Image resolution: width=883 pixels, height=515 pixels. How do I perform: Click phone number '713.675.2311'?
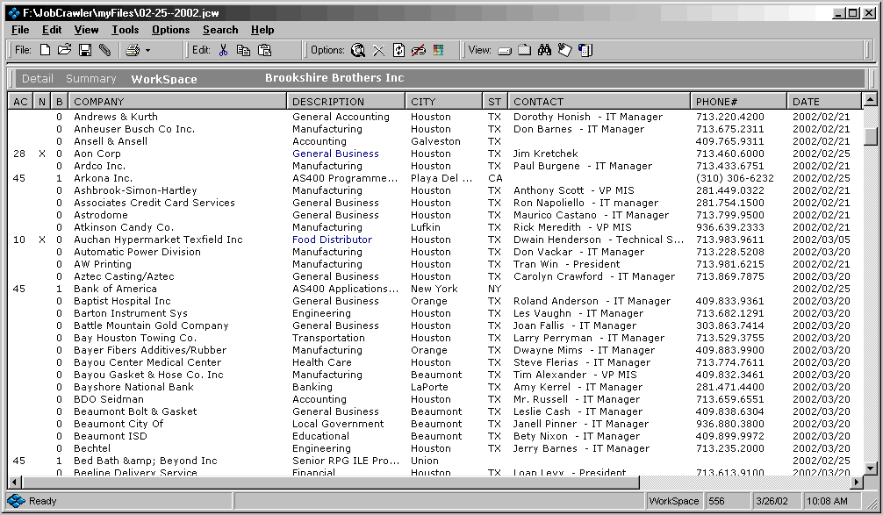729,130
